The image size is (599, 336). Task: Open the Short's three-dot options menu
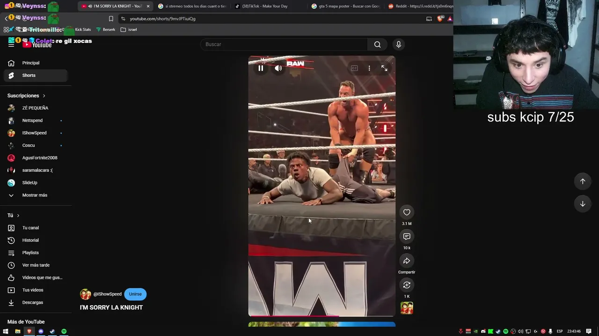(x=369, y=68)
